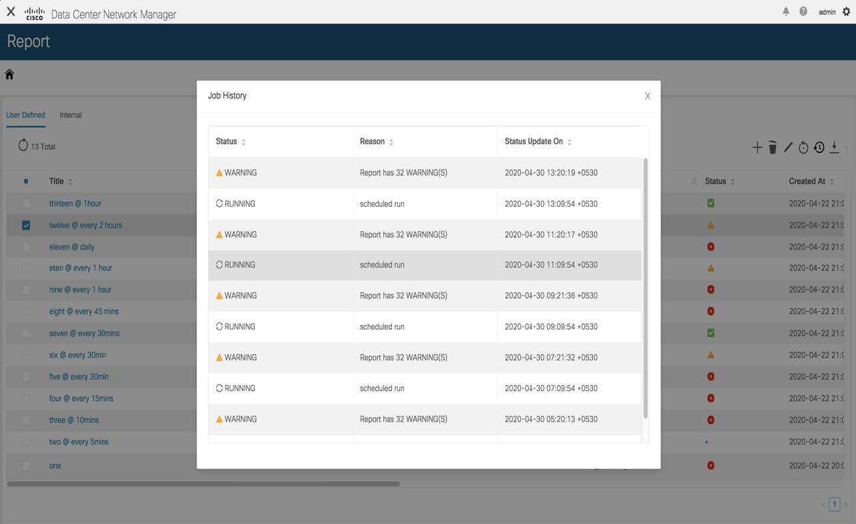This screenshot has width=856, height=524.
Task: Open the notifications bell icon
Action: 786,11
